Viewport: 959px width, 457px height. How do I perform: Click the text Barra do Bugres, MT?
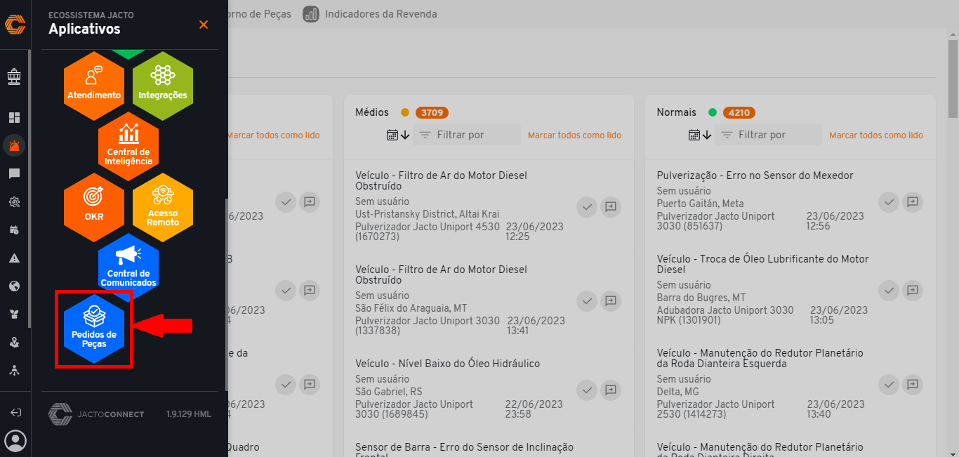point(701,298)
